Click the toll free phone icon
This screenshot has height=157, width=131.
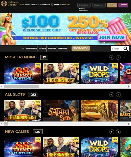(x=52, y=5)
